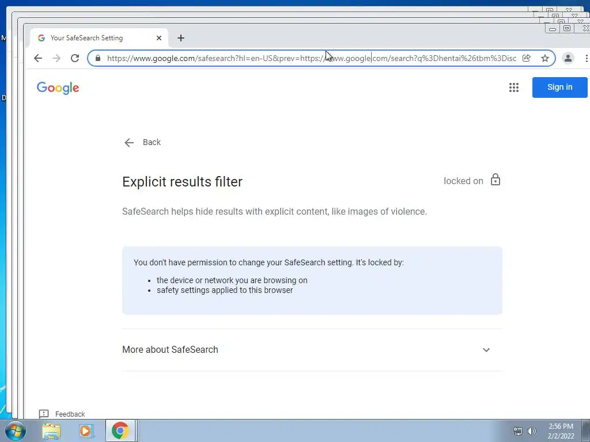
Task: Open the Google apps grid
Action: (513, 87)
